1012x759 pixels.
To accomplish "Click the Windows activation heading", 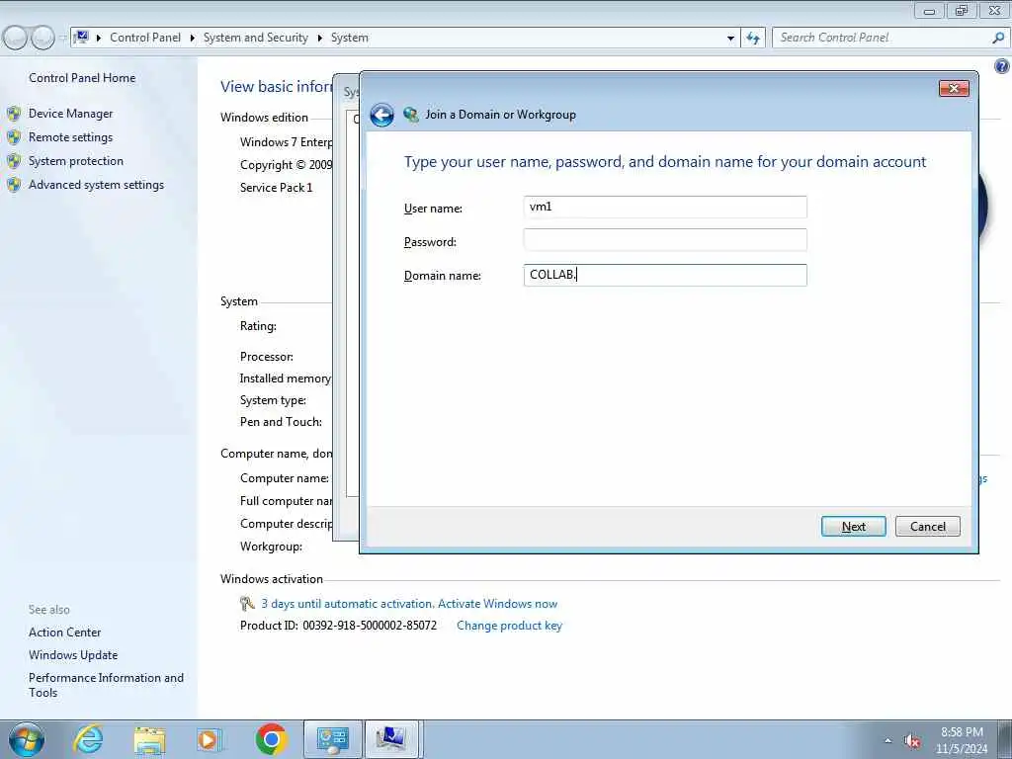I will click(271, 579).
